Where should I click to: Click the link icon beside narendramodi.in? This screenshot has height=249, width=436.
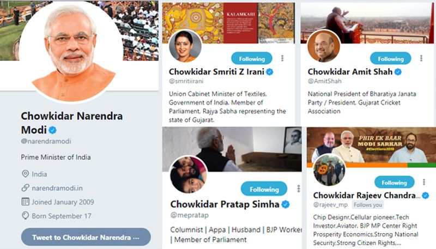(25, 188)
